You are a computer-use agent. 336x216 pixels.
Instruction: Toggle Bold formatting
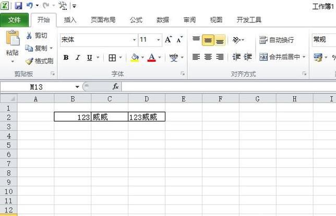point(66,58)
